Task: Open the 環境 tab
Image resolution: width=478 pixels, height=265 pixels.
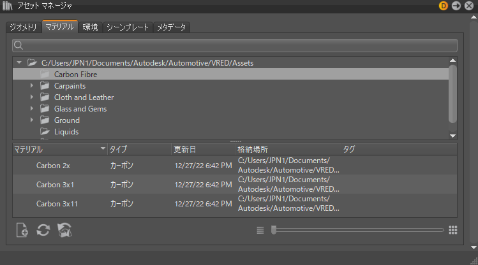Action: (x=90, y=27)
